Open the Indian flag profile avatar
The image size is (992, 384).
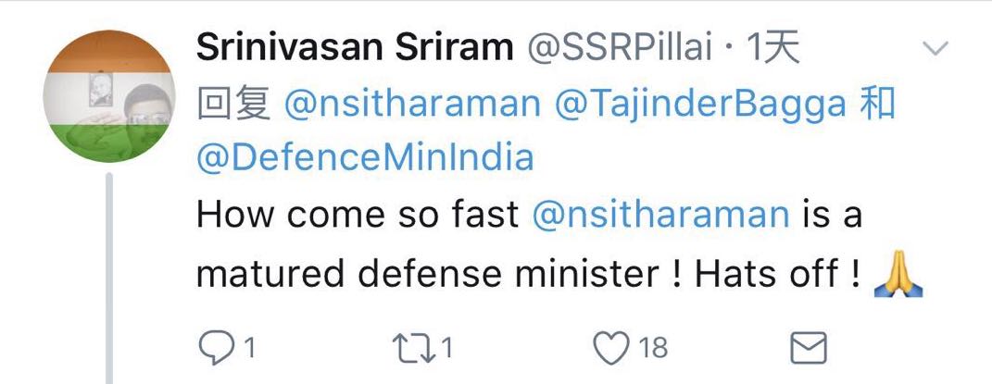(110, 96)
